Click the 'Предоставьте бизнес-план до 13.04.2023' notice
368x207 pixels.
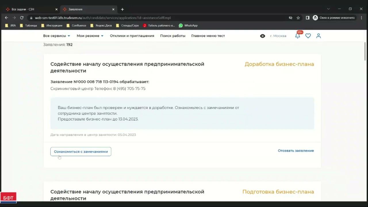pos(98,119)
